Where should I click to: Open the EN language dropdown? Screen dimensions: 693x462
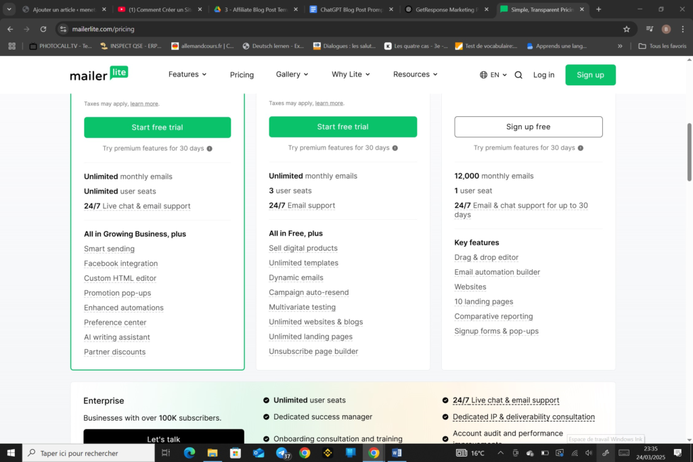499,75
